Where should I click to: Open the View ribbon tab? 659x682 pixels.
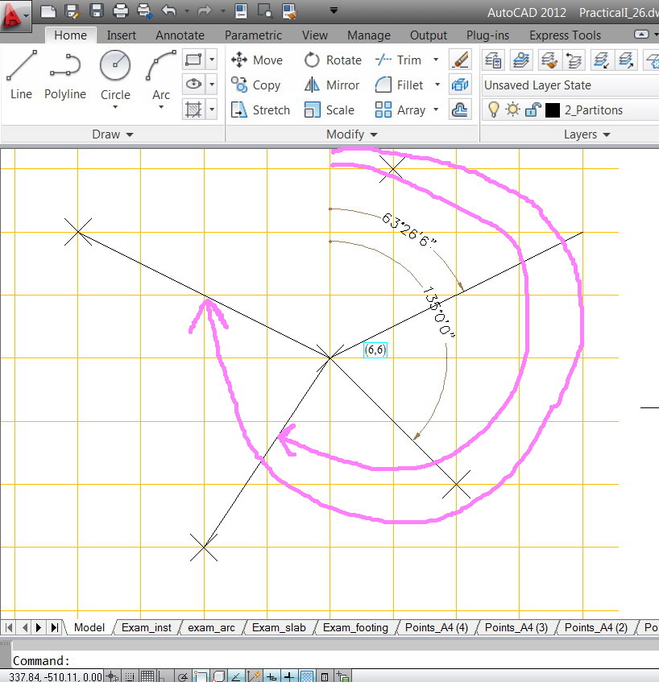point(315,35)
